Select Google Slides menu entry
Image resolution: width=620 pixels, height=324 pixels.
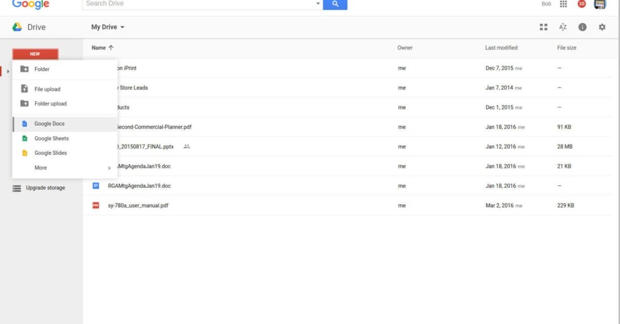pos(65,153)
